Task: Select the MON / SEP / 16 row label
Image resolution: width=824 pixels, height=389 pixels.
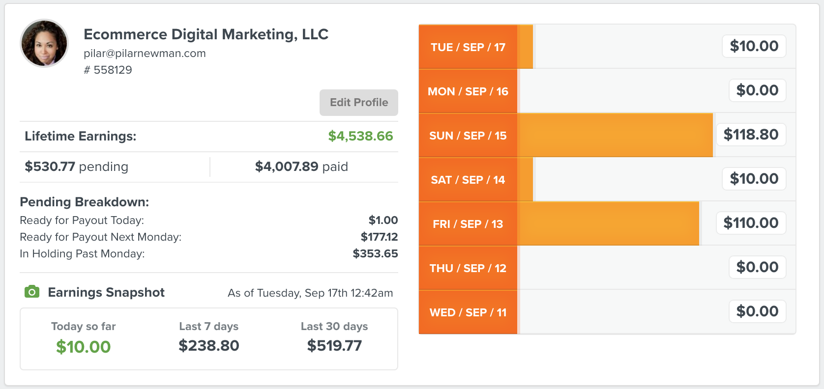Action: click(468, 91)
